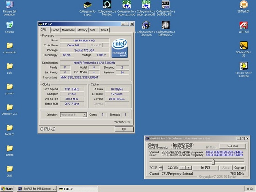Click the Intel Pentium 4 logo in CPU-Z

(x=120, y=48)
